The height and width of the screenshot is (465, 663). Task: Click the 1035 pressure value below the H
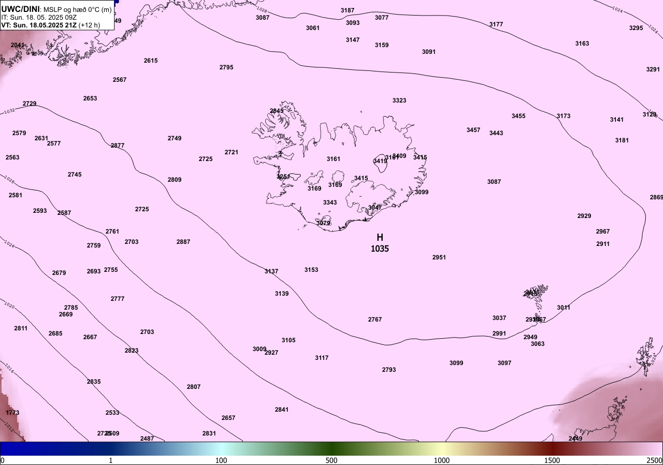pyautogui.click(x=380, y=249)
